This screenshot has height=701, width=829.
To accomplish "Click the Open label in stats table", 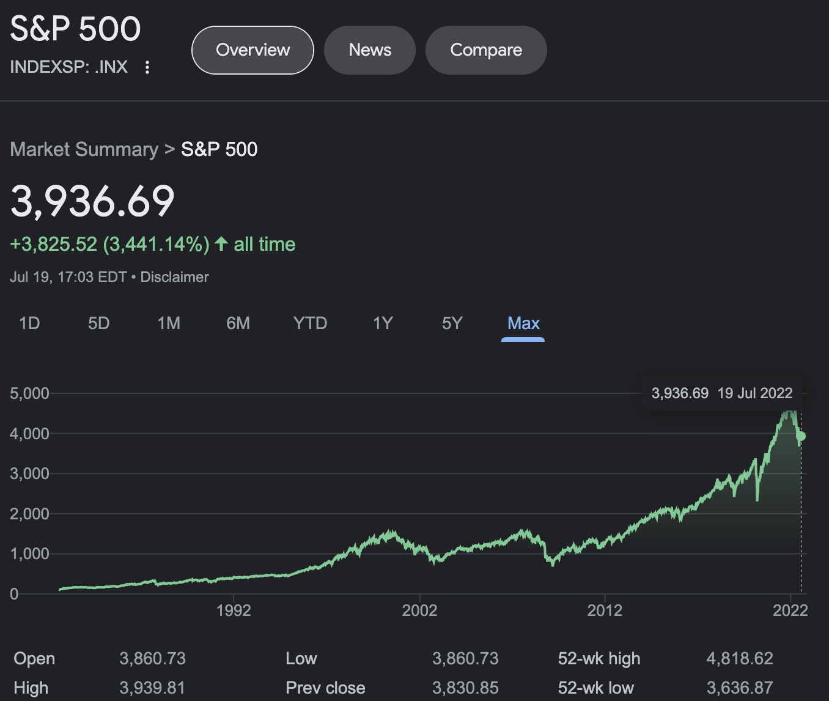I will [34, 659].
